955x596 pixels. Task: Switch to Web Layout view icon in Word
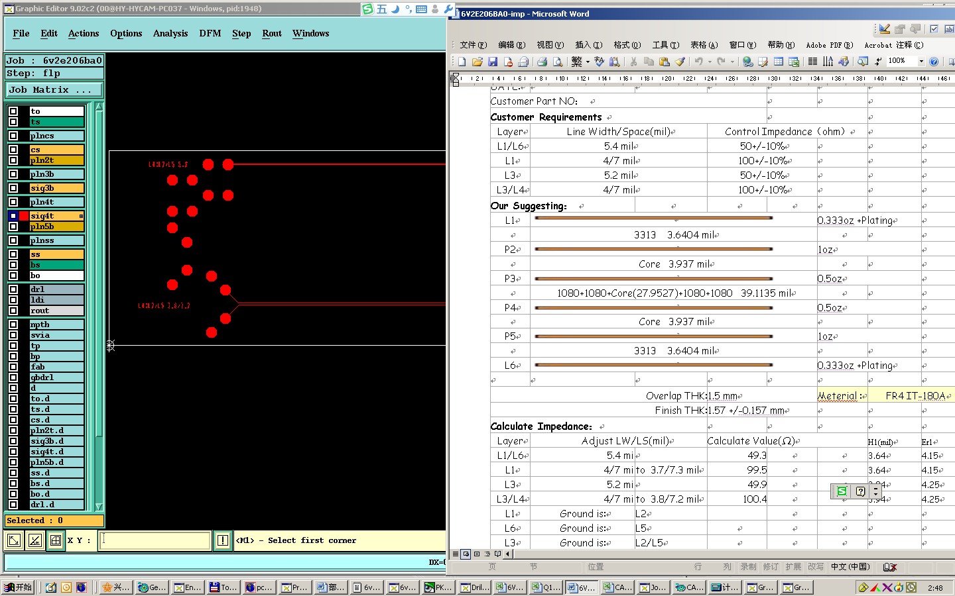[x=466, y=554]
